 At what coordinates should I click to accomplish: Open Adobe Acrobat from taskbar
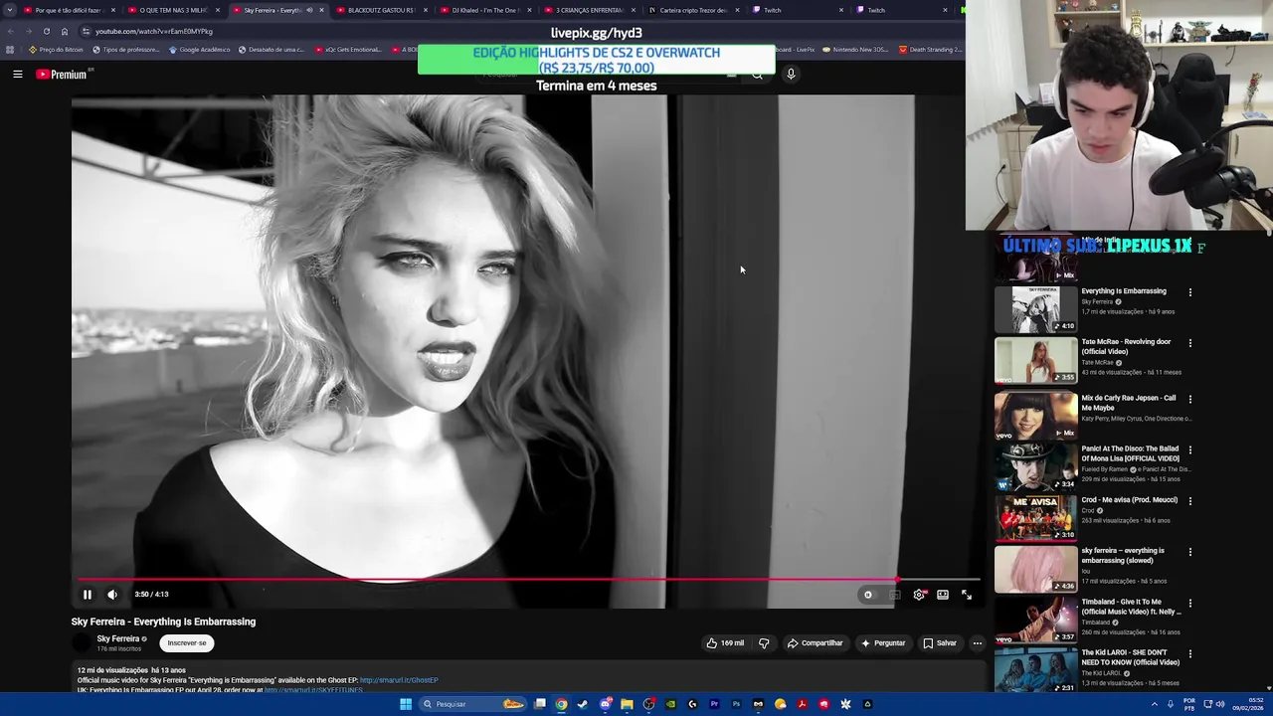click(802, 704)
